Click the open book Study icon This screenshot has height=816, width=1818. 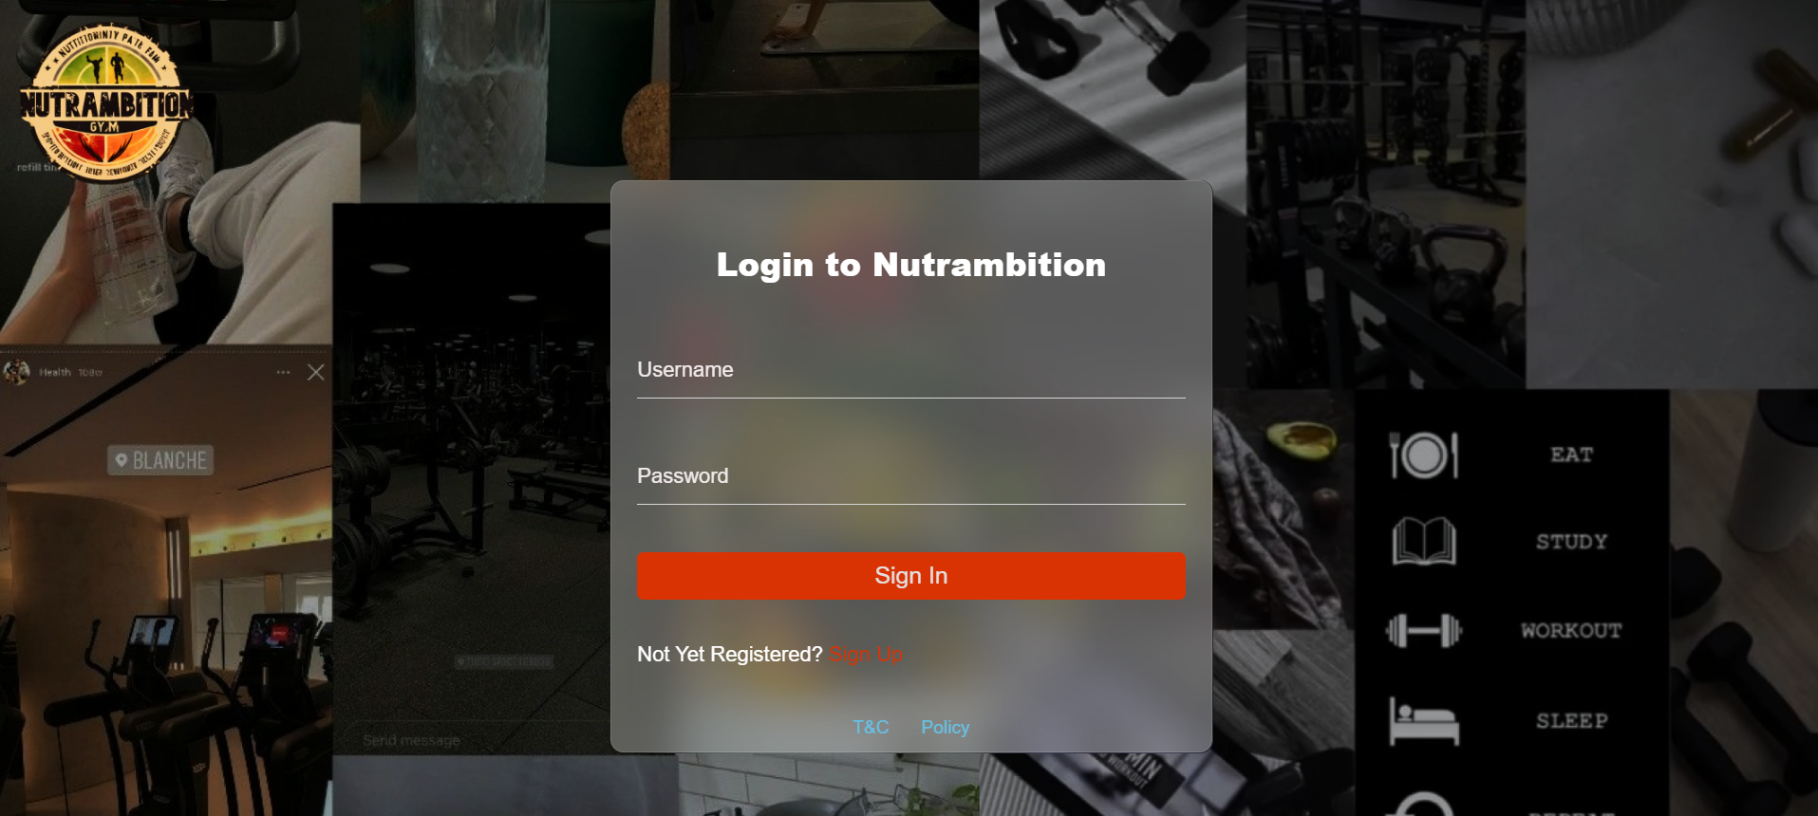[1423, 542]
